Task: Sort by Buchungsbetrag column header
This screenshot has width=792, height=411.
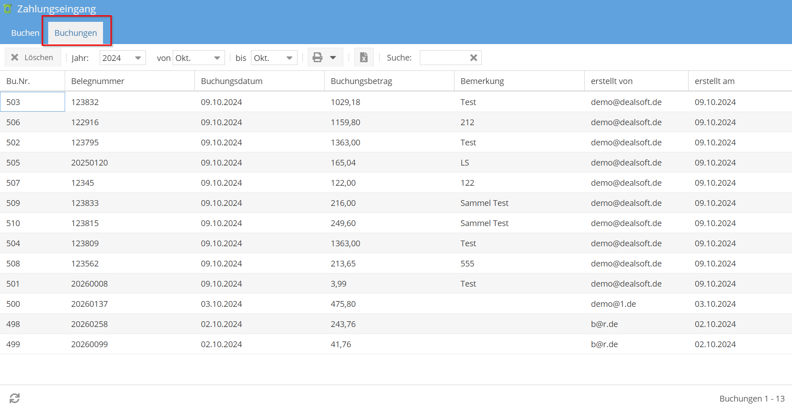Action: tap(361, 81)
